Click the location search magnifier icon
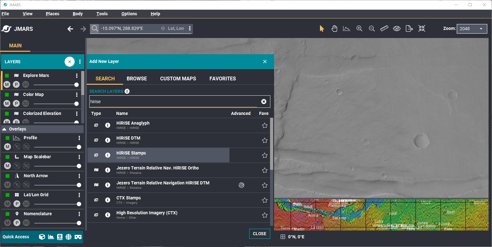This screenshot has height=247, width=492. click(95, 29)
